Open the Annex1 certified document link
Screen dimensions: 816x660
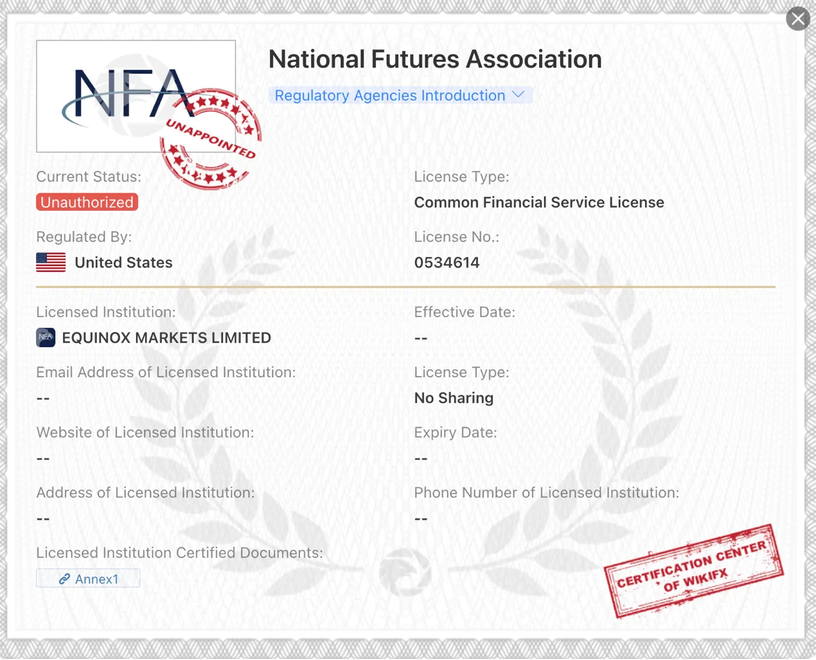88,578
